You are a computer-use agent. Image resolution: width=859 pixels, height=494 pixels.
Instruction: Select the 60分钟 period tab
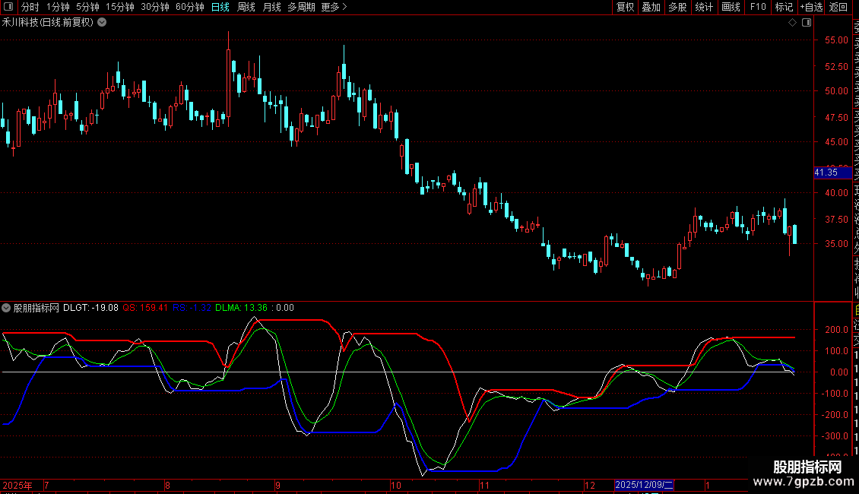(x=189, y=7)
